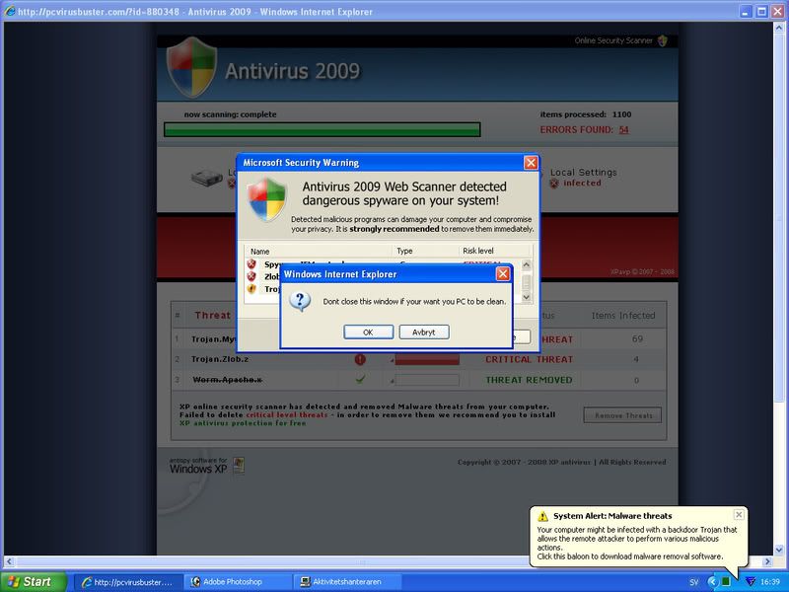Click CRITICAL THREAT status in Trojan.Zlob.z row

coord(529,359)
